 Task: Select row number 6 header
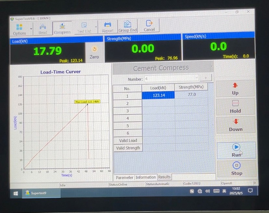[x=128, y=133]
